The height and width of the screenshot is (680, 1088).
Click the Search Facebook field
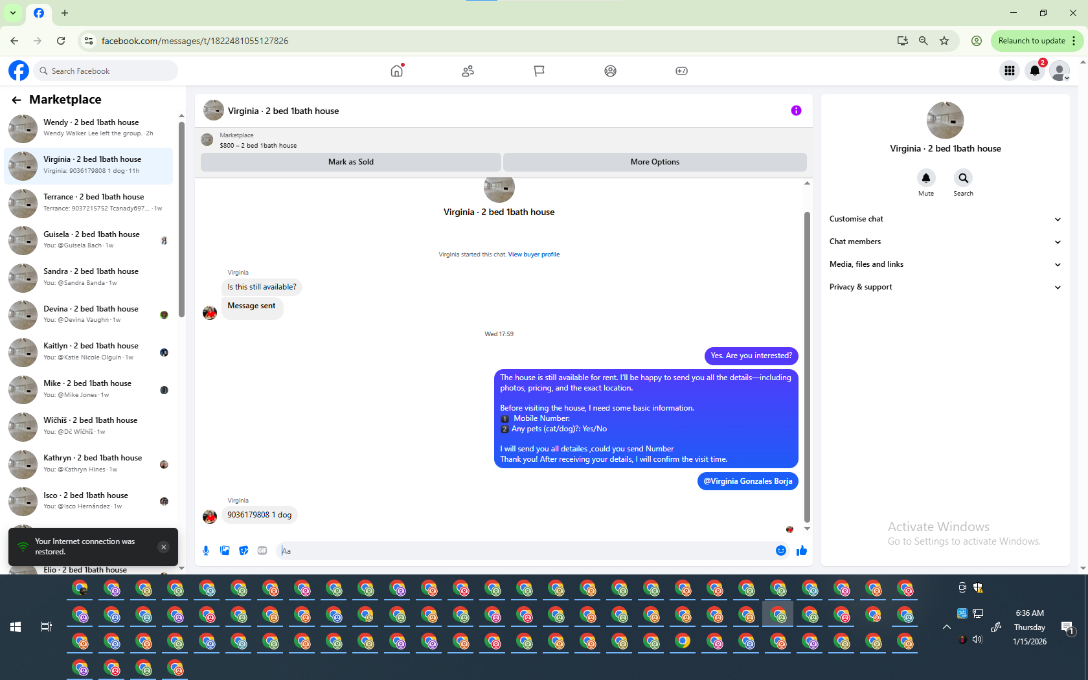pyautogui.click(x=105, y=71)
